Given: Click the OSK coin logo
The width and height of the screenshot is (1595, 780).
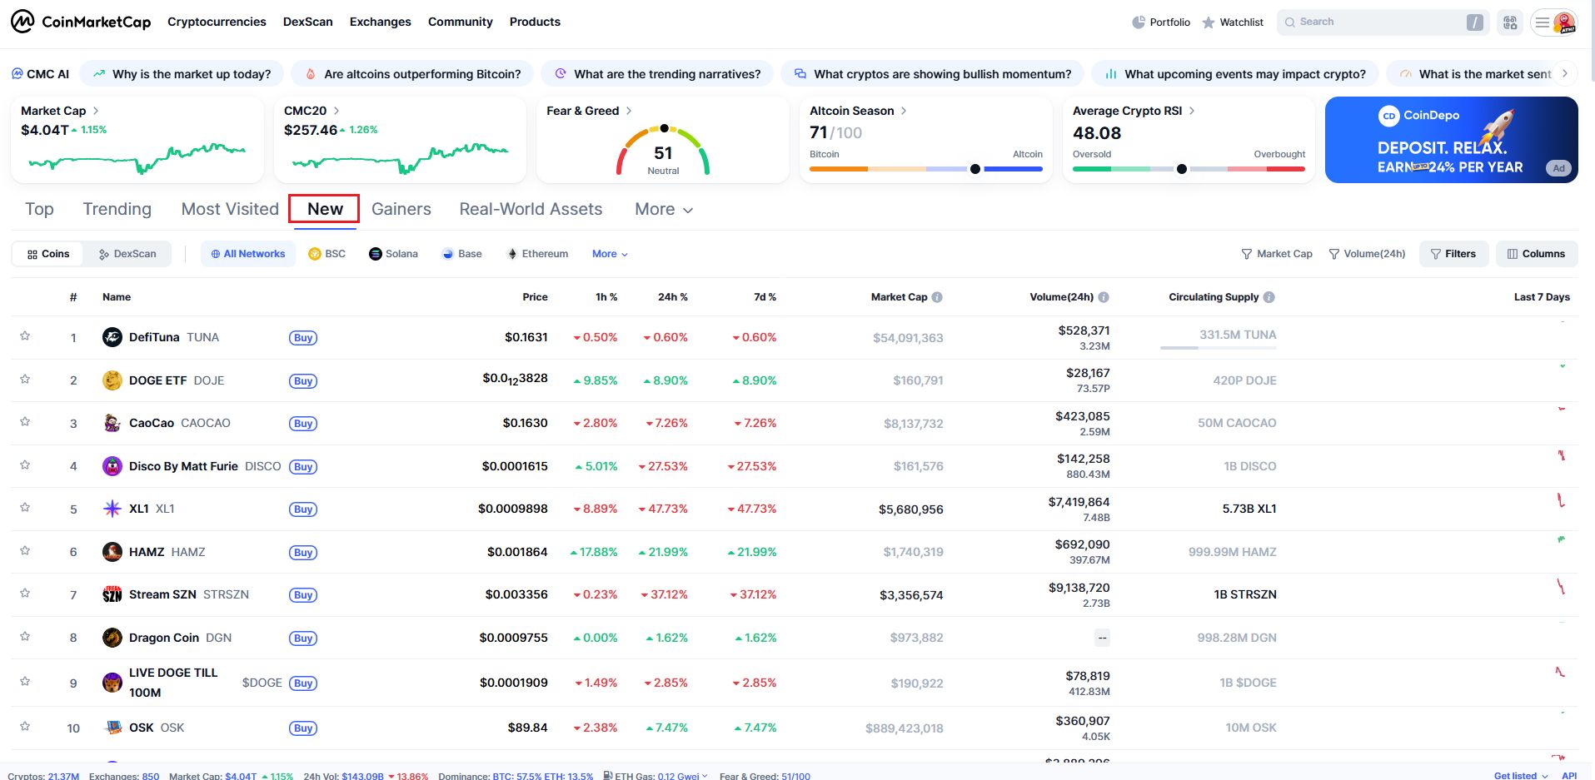Looking at the screenshot, I should pos(112,728).
